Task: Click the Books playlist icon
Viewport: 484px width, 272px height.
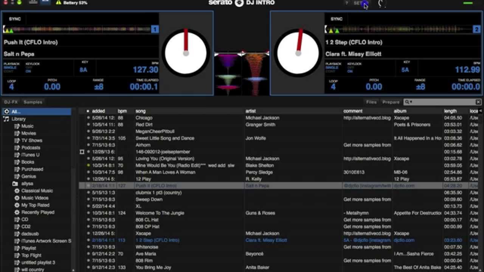Action: pos(17,162)
